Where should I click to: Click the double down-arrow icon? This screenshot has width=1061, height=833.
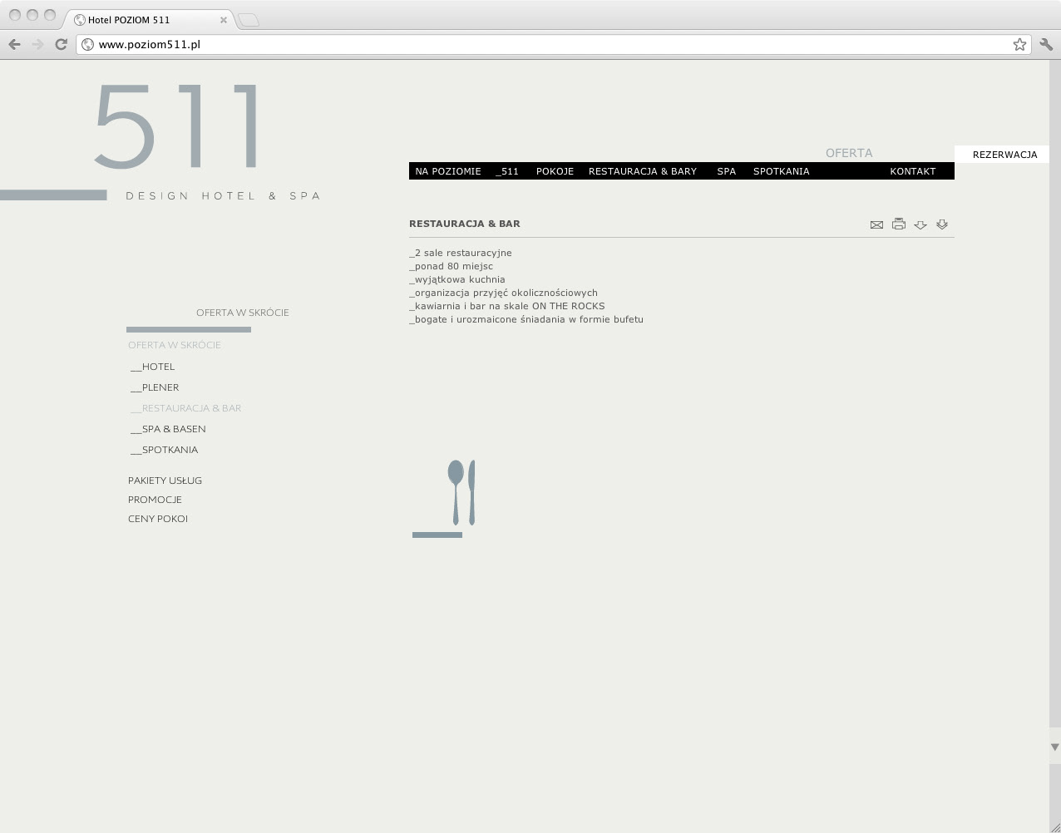point(942,224)
